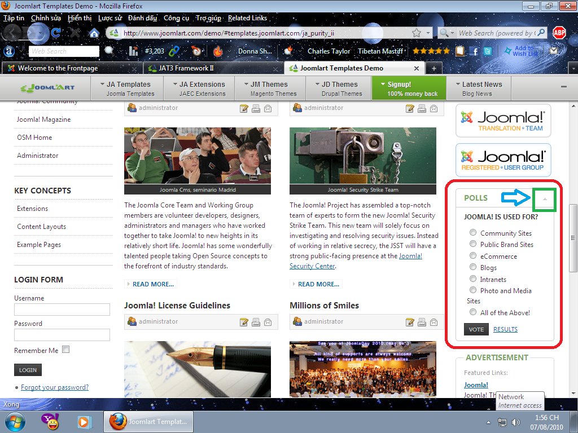578x433 pixels.
Task: Open the Tập tin menu
Action: tap(14, 18)
